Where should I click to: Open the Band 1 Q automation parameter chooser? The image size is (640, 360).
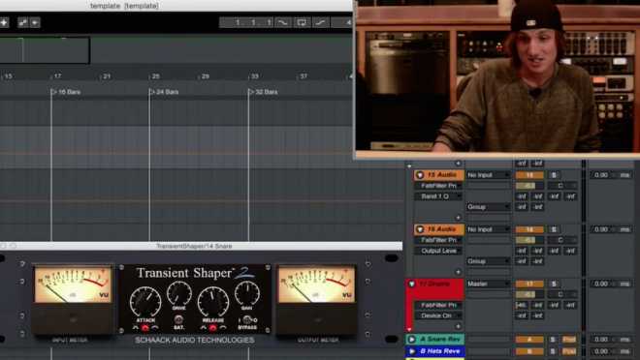[x=438, y=196]
